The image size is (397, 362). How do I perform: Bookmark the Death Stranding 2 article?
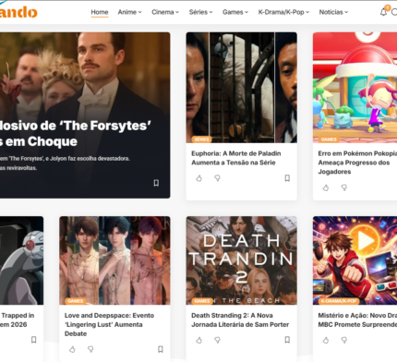[287, 340]
